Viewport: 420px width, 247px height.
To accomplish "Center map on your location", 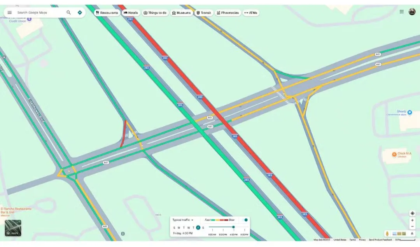I will click(x=412, y=213).
